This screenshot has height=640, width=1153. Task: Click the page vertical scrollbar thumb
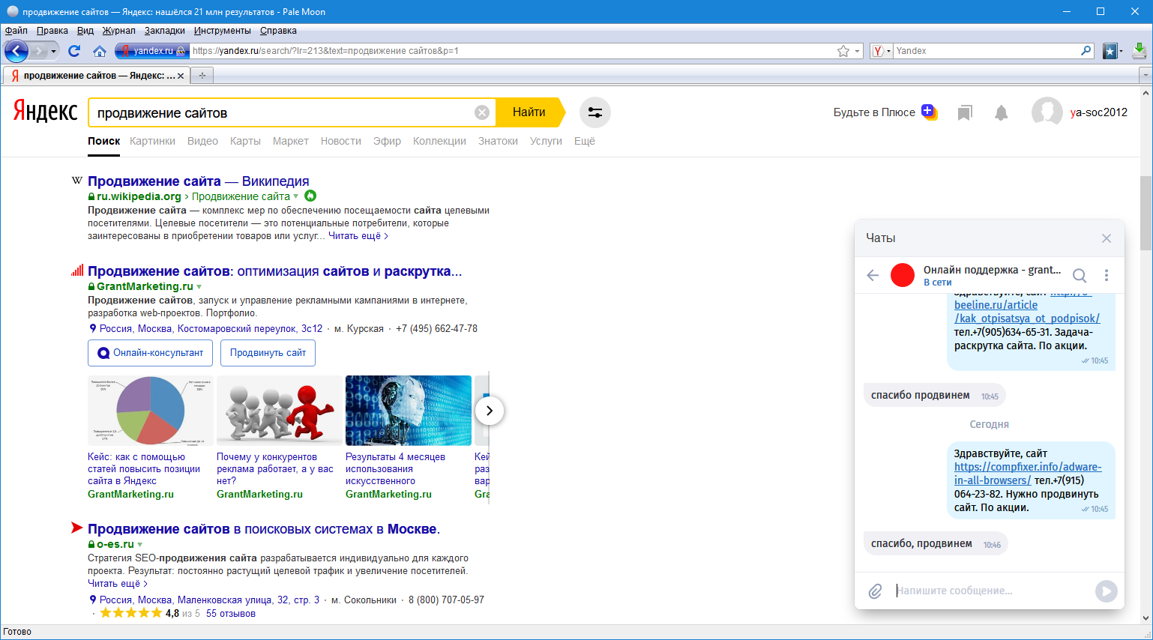point(1146,214)
